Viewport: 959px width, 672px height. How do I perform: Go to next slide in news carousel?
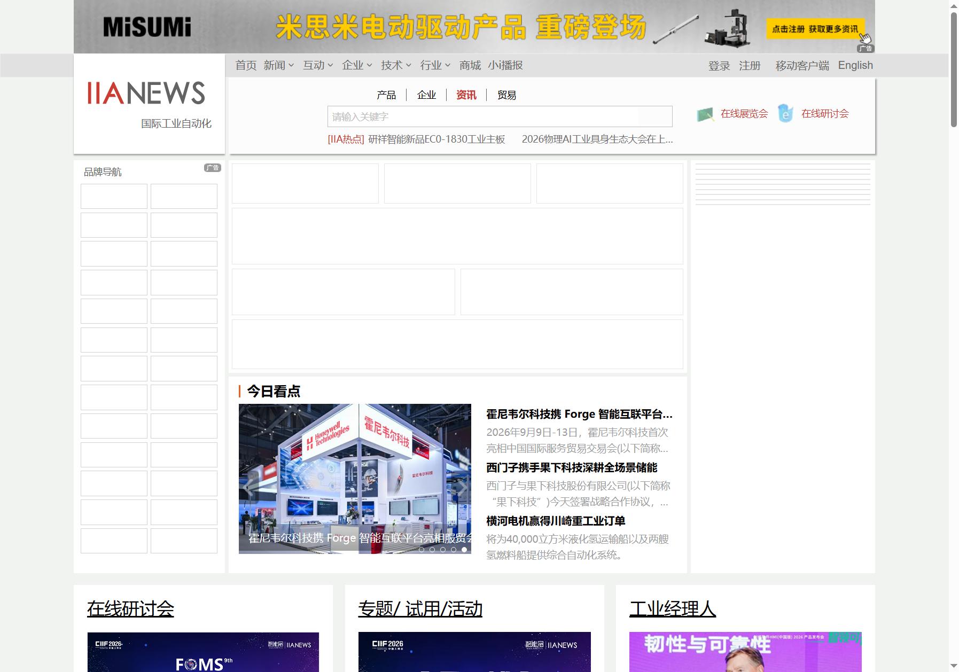pyautogui.click(x=463, y=487)
